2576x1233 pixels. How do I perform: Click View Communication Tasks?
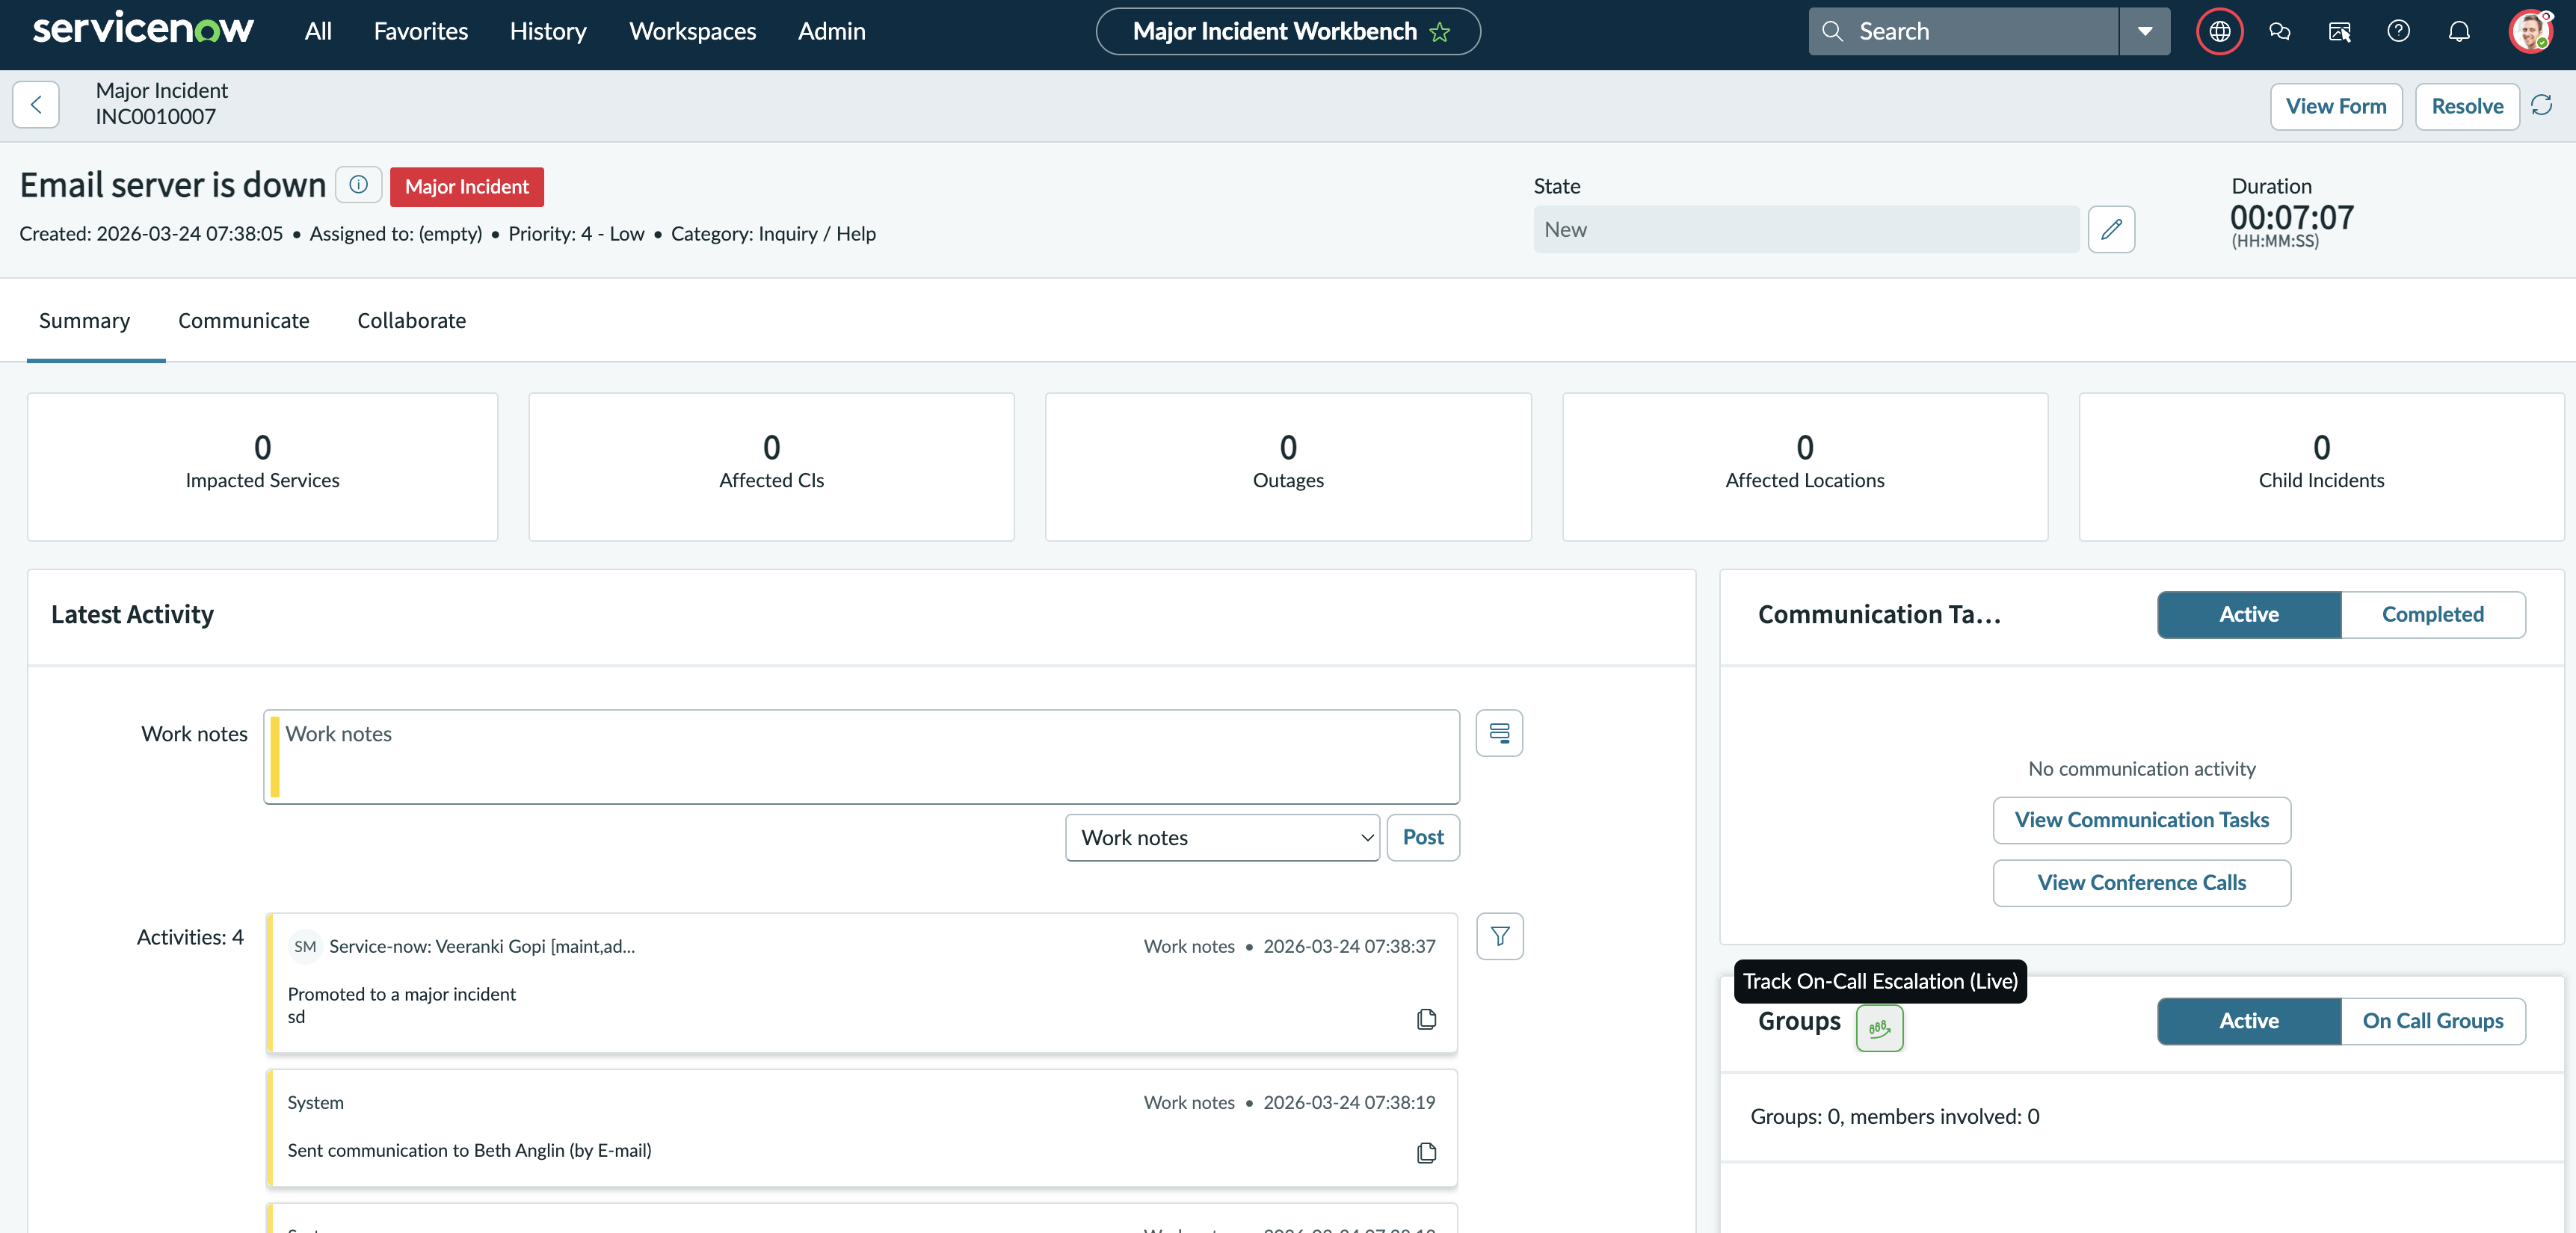tap(2141, 820)
